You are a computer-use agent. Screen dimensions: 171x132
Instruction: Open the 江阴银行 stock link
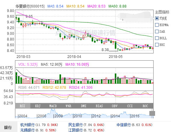(x=75, y=130)
